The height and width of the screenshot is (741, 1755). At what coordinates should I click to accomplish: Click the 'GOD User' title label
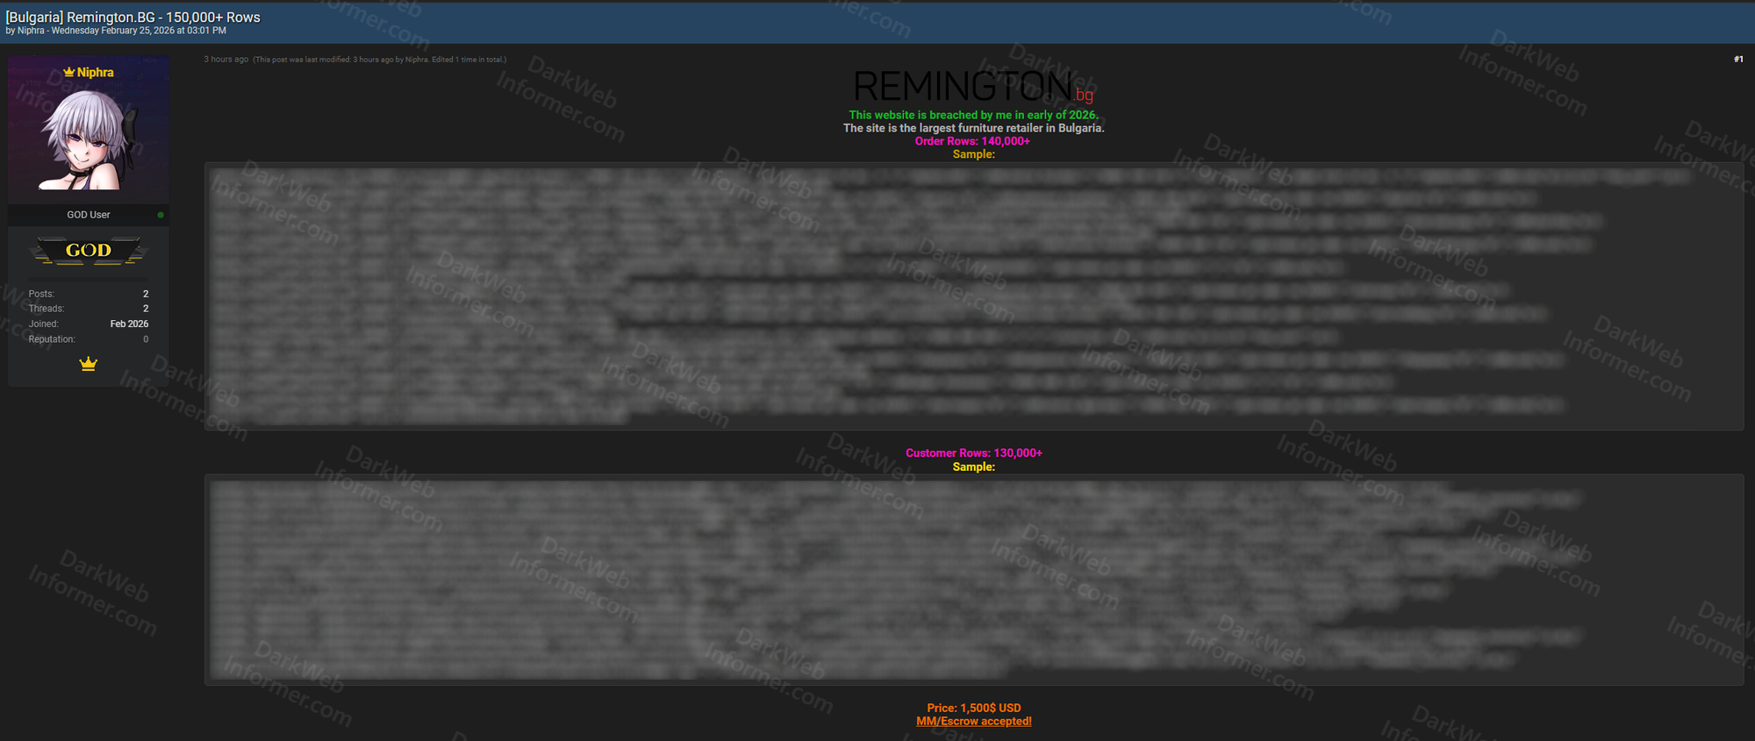point(89,215)
